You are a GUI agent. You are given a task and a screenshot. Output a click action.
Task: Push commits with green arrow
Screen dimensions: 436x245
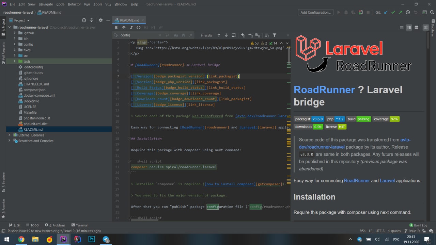point(401,12)
